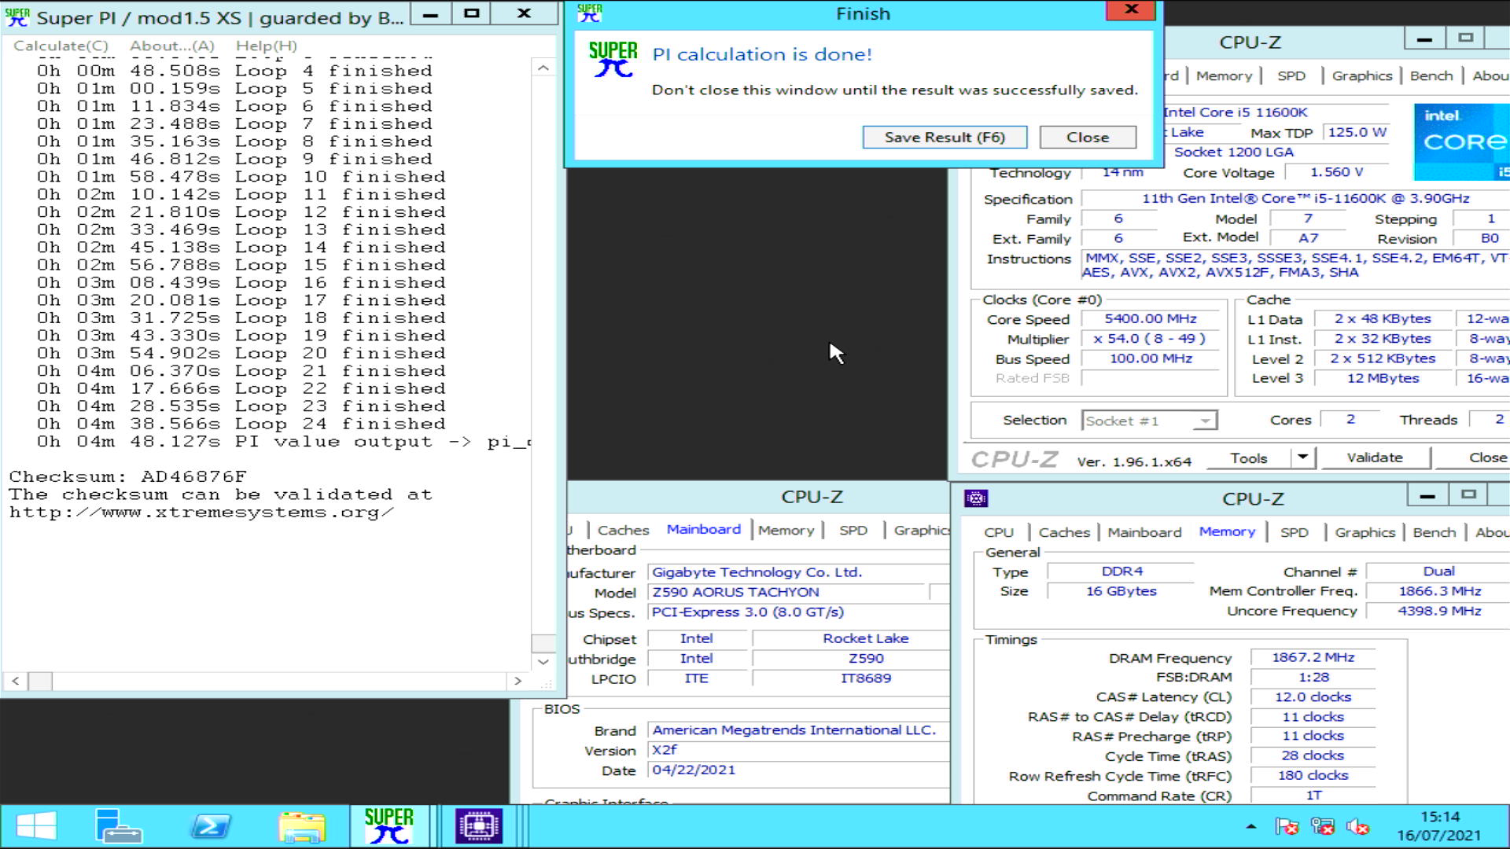Click the DRAM Frequency 1867.2 MHz value
This screenshot has width=1510, height=849.
[1313, 657]
